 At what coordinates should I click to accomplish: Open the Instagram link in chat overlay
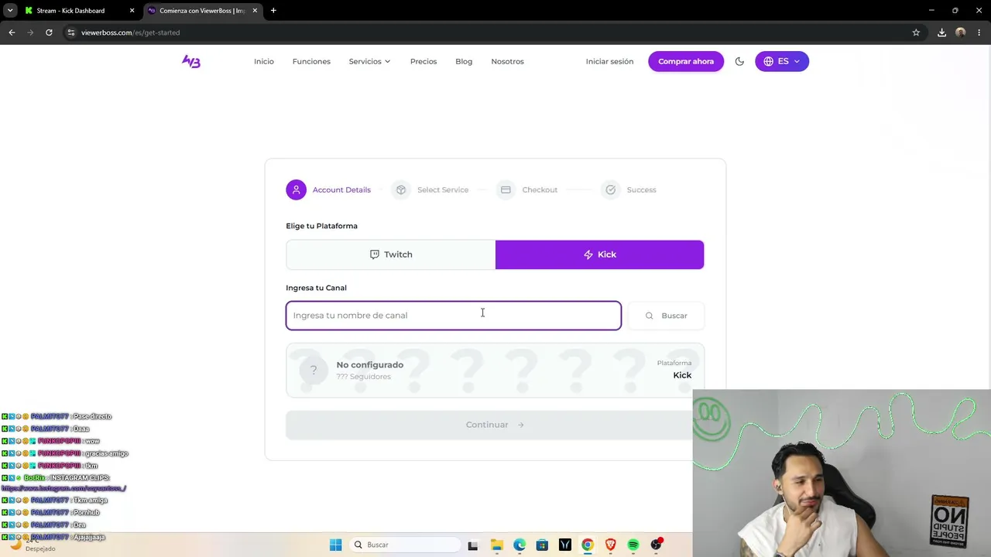[x=63, y=489]
